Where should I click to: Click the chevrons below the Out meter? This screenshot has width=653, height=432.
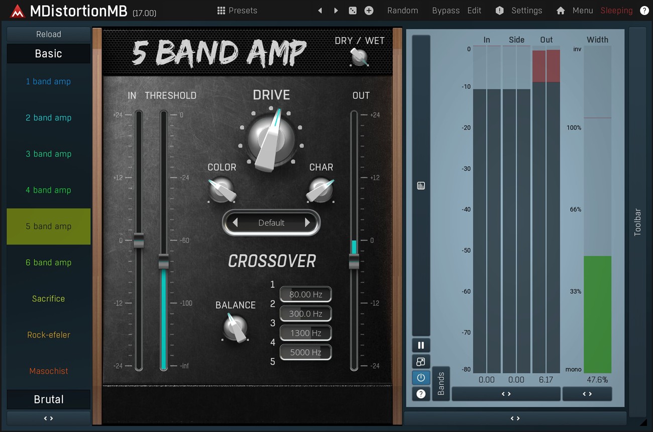[506, 394]
